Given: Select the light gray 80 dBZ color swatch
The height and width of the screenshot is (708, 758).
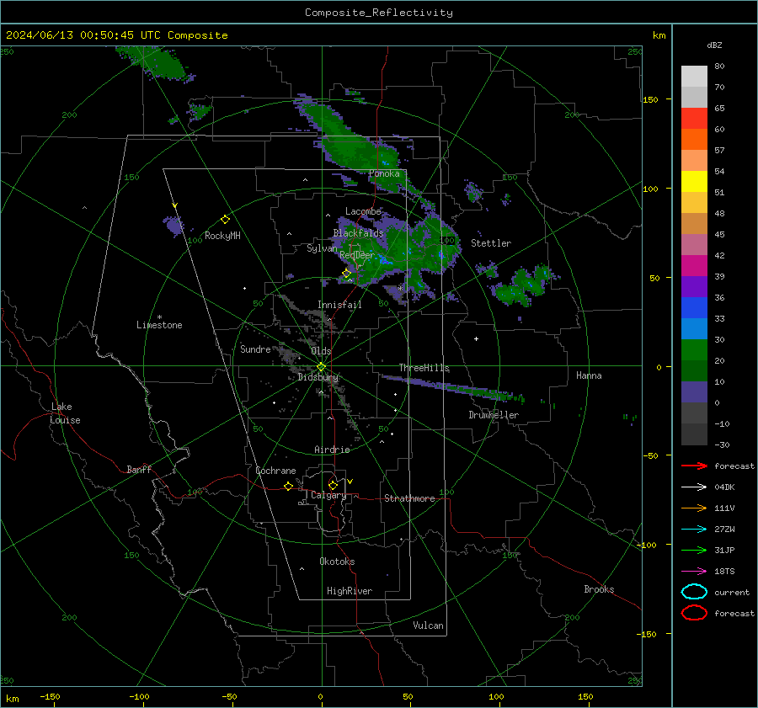Looking at the screenshot, I should 694,77.
